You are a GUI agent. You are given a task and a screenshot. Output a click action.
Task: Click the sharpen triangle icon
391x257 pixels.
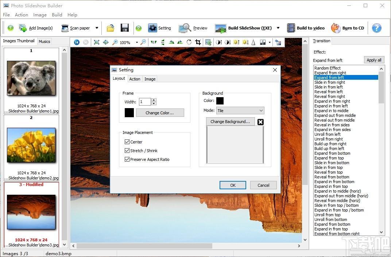click(253, 42)
